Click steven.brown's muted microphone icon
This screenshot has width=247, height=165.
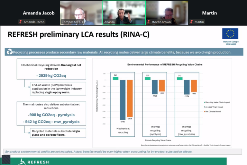click(x=149, y=22)
